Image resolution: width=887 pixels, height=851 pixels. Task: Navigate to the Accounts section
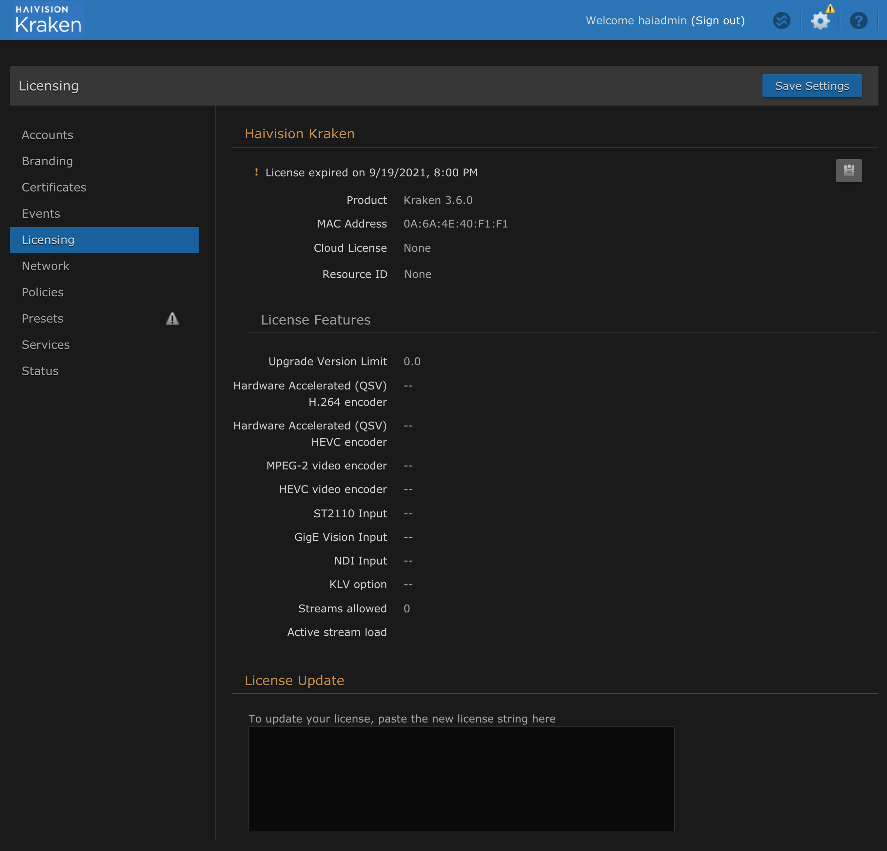[x=47, y=134]
